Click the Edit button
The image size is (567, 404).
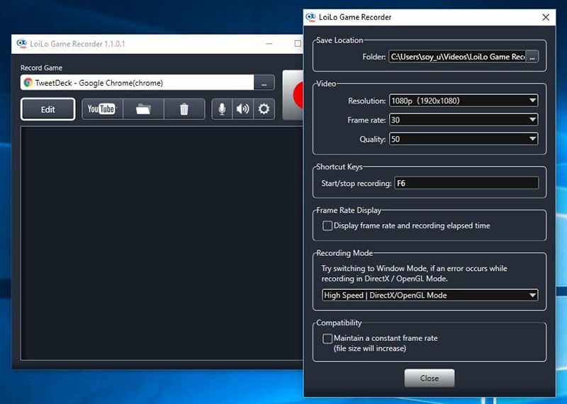[47, 109]
